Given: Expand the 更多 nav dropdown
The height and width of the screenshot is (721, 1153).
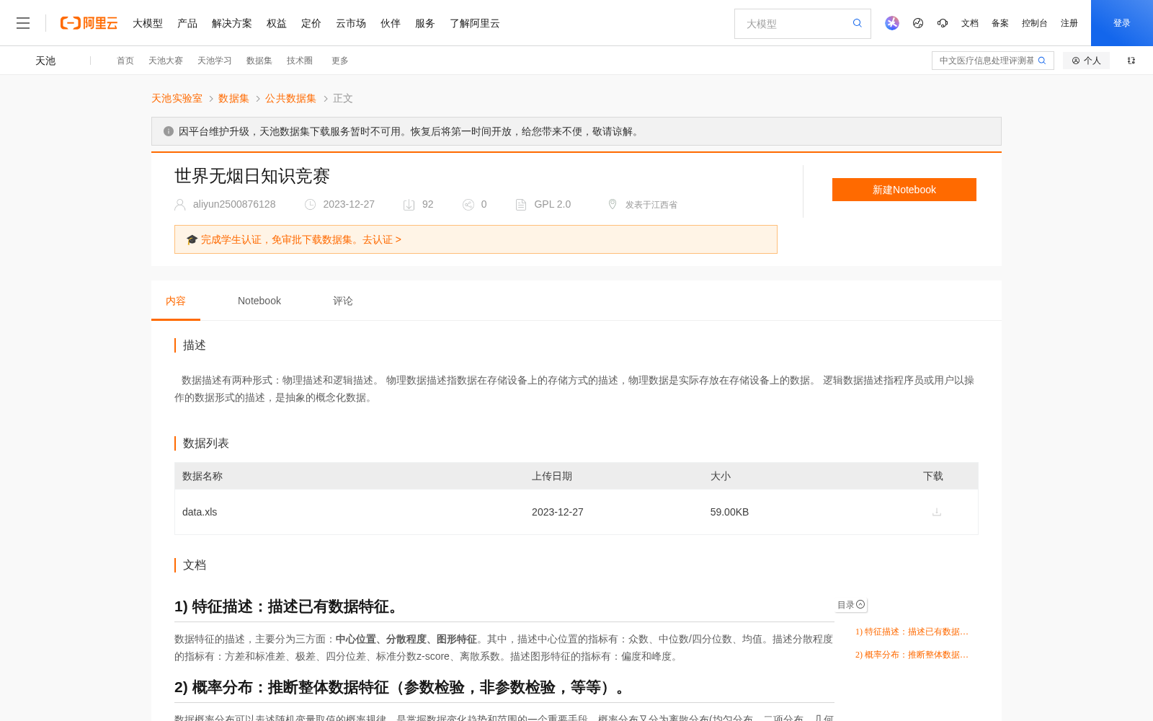Looking at the screenshot, I should tap(340, 61).
